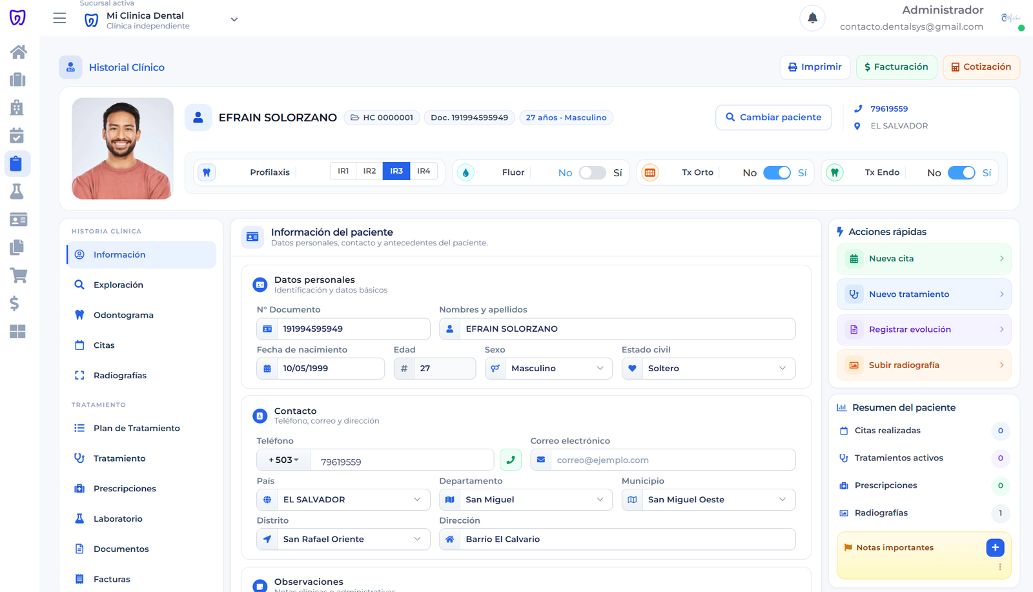Open the País dropdown
The width and height of the screenshot is (1033, 592).
(343, 499)
